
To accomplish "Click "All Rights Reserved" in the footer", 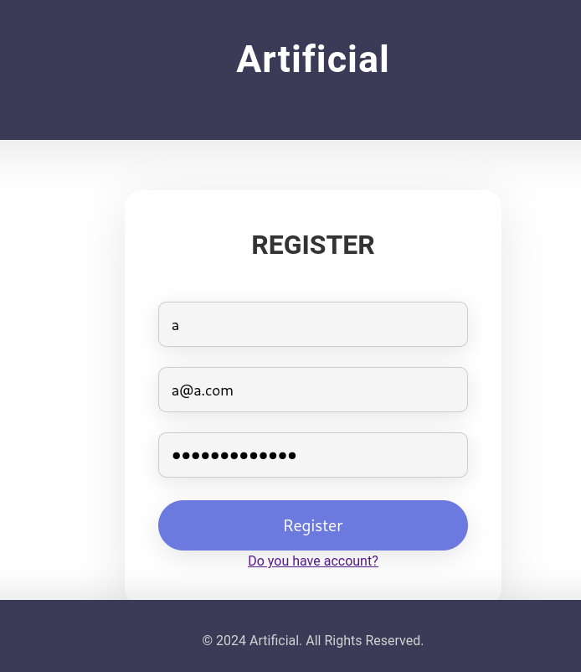I will 364,640.
